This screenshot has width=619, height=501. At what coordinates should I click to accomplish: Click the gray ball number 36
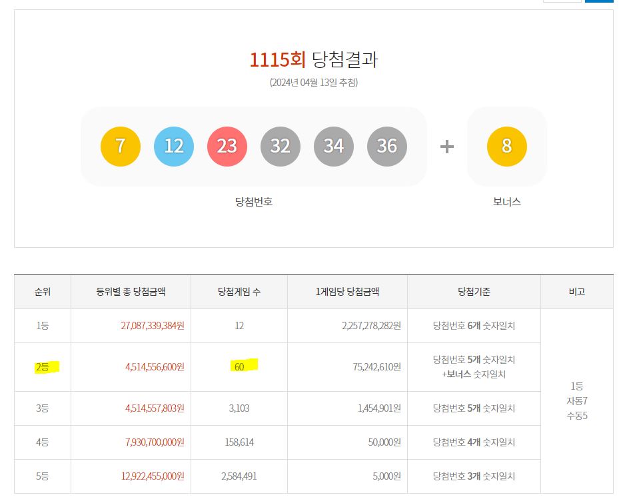tap(386, 146)
